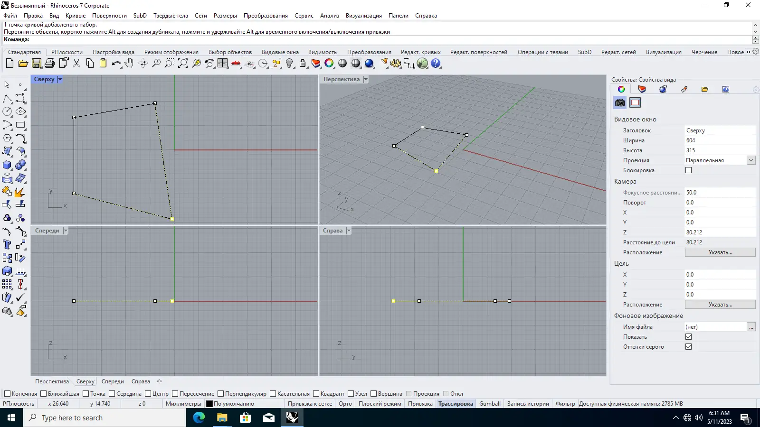Viewport: 760px width, 427px height.
Task: Click the Zoom extents icon
Action: click(x=183, y=63)
